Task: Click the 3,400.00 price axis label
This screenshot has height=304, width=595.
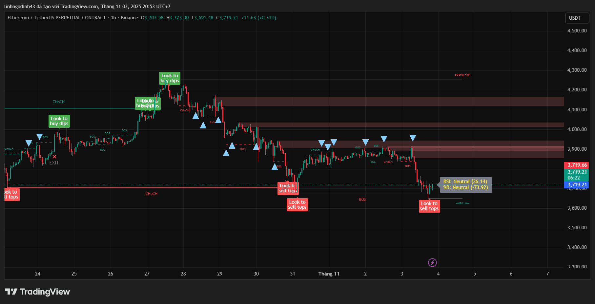Action: [x=577, y=247]
